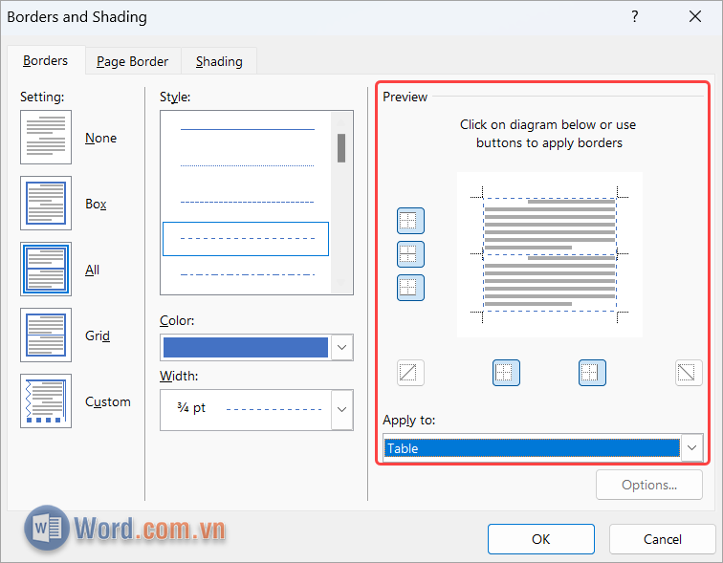
Task: Expand the Apply to dropdown arrow
Action: (691, 448)
